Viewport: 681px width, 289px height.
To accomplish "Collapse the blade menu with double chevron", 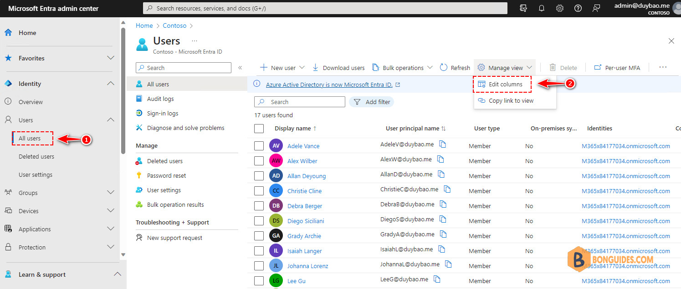I will 240,68.
